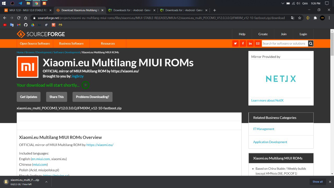334x188 pixels.
Task: Open a new browser tab
Action: (214, 10)
